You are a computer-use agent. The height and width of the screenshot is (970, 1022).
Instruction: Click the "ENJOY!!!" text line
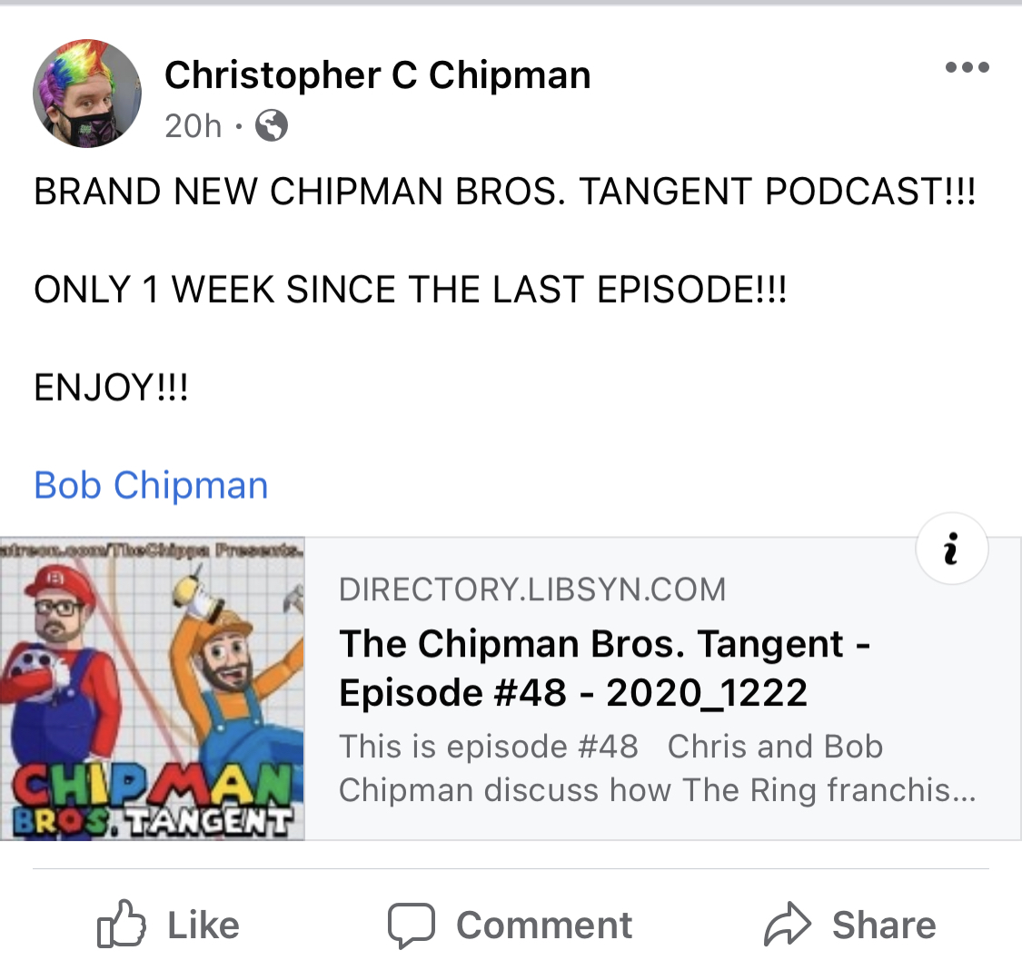click(111, 388)
